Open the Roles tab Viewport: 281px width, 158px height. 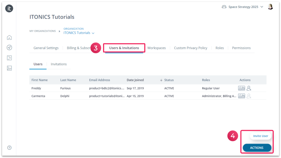pyautogui.click(x=220, y=48)
